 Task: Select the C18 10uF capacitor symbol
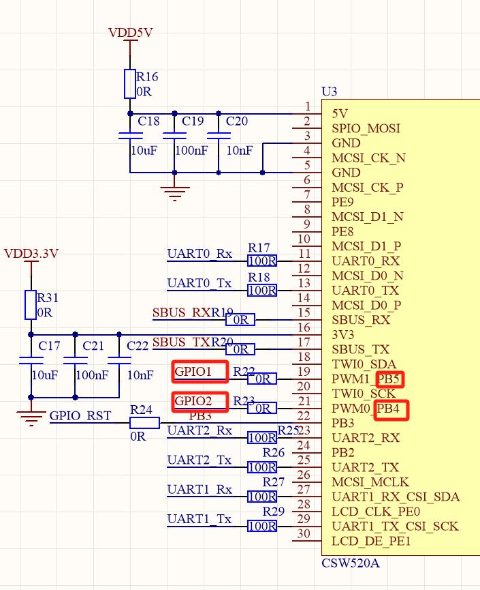(x=130, y=136)
